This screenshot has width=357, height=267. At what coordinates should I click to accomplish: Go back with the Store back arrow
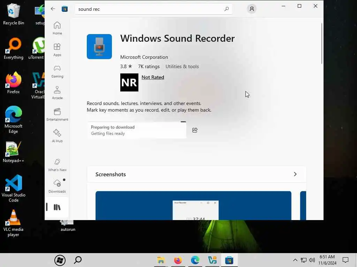[53, 9]
